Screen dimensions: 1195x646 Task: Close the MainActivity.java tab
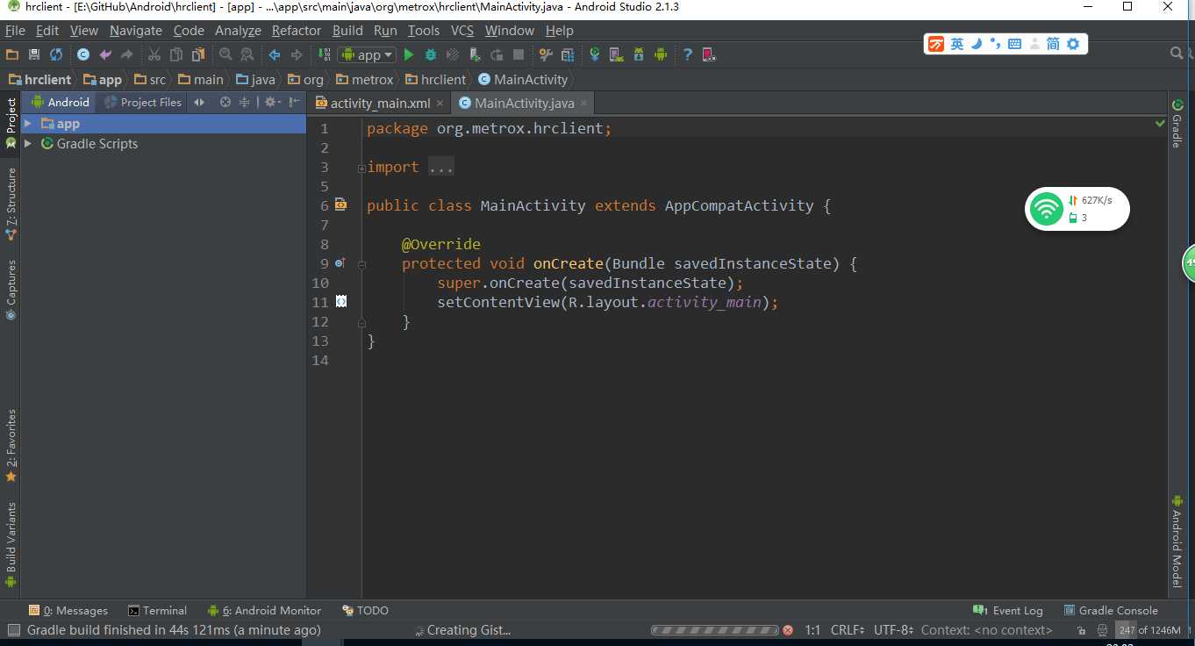click(583, 104)
